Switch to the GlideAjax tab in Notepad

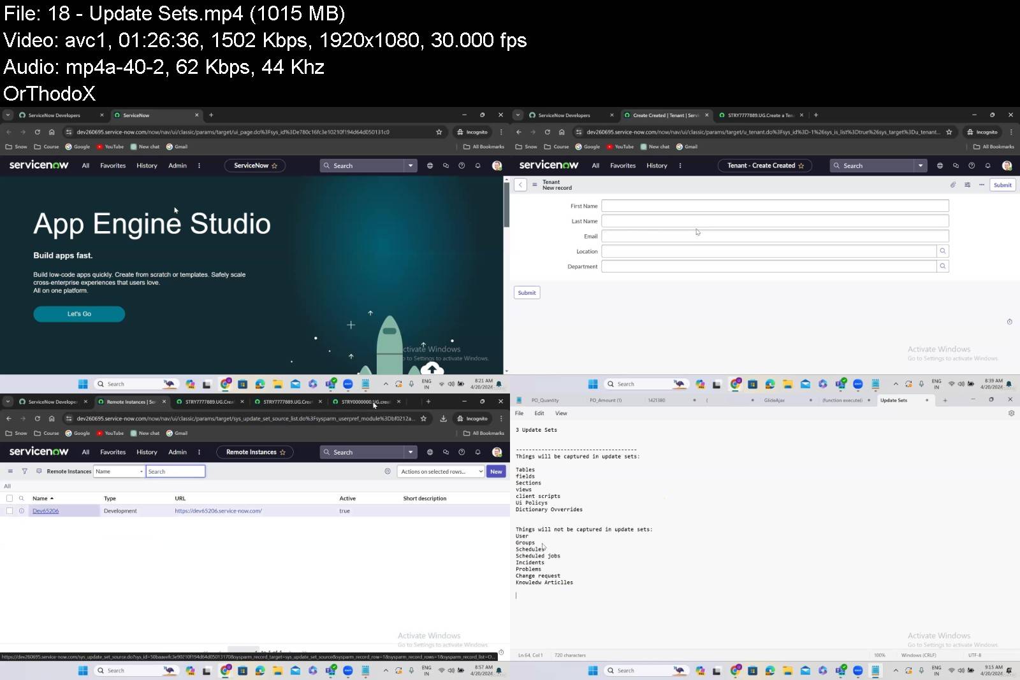coord(774,400)
